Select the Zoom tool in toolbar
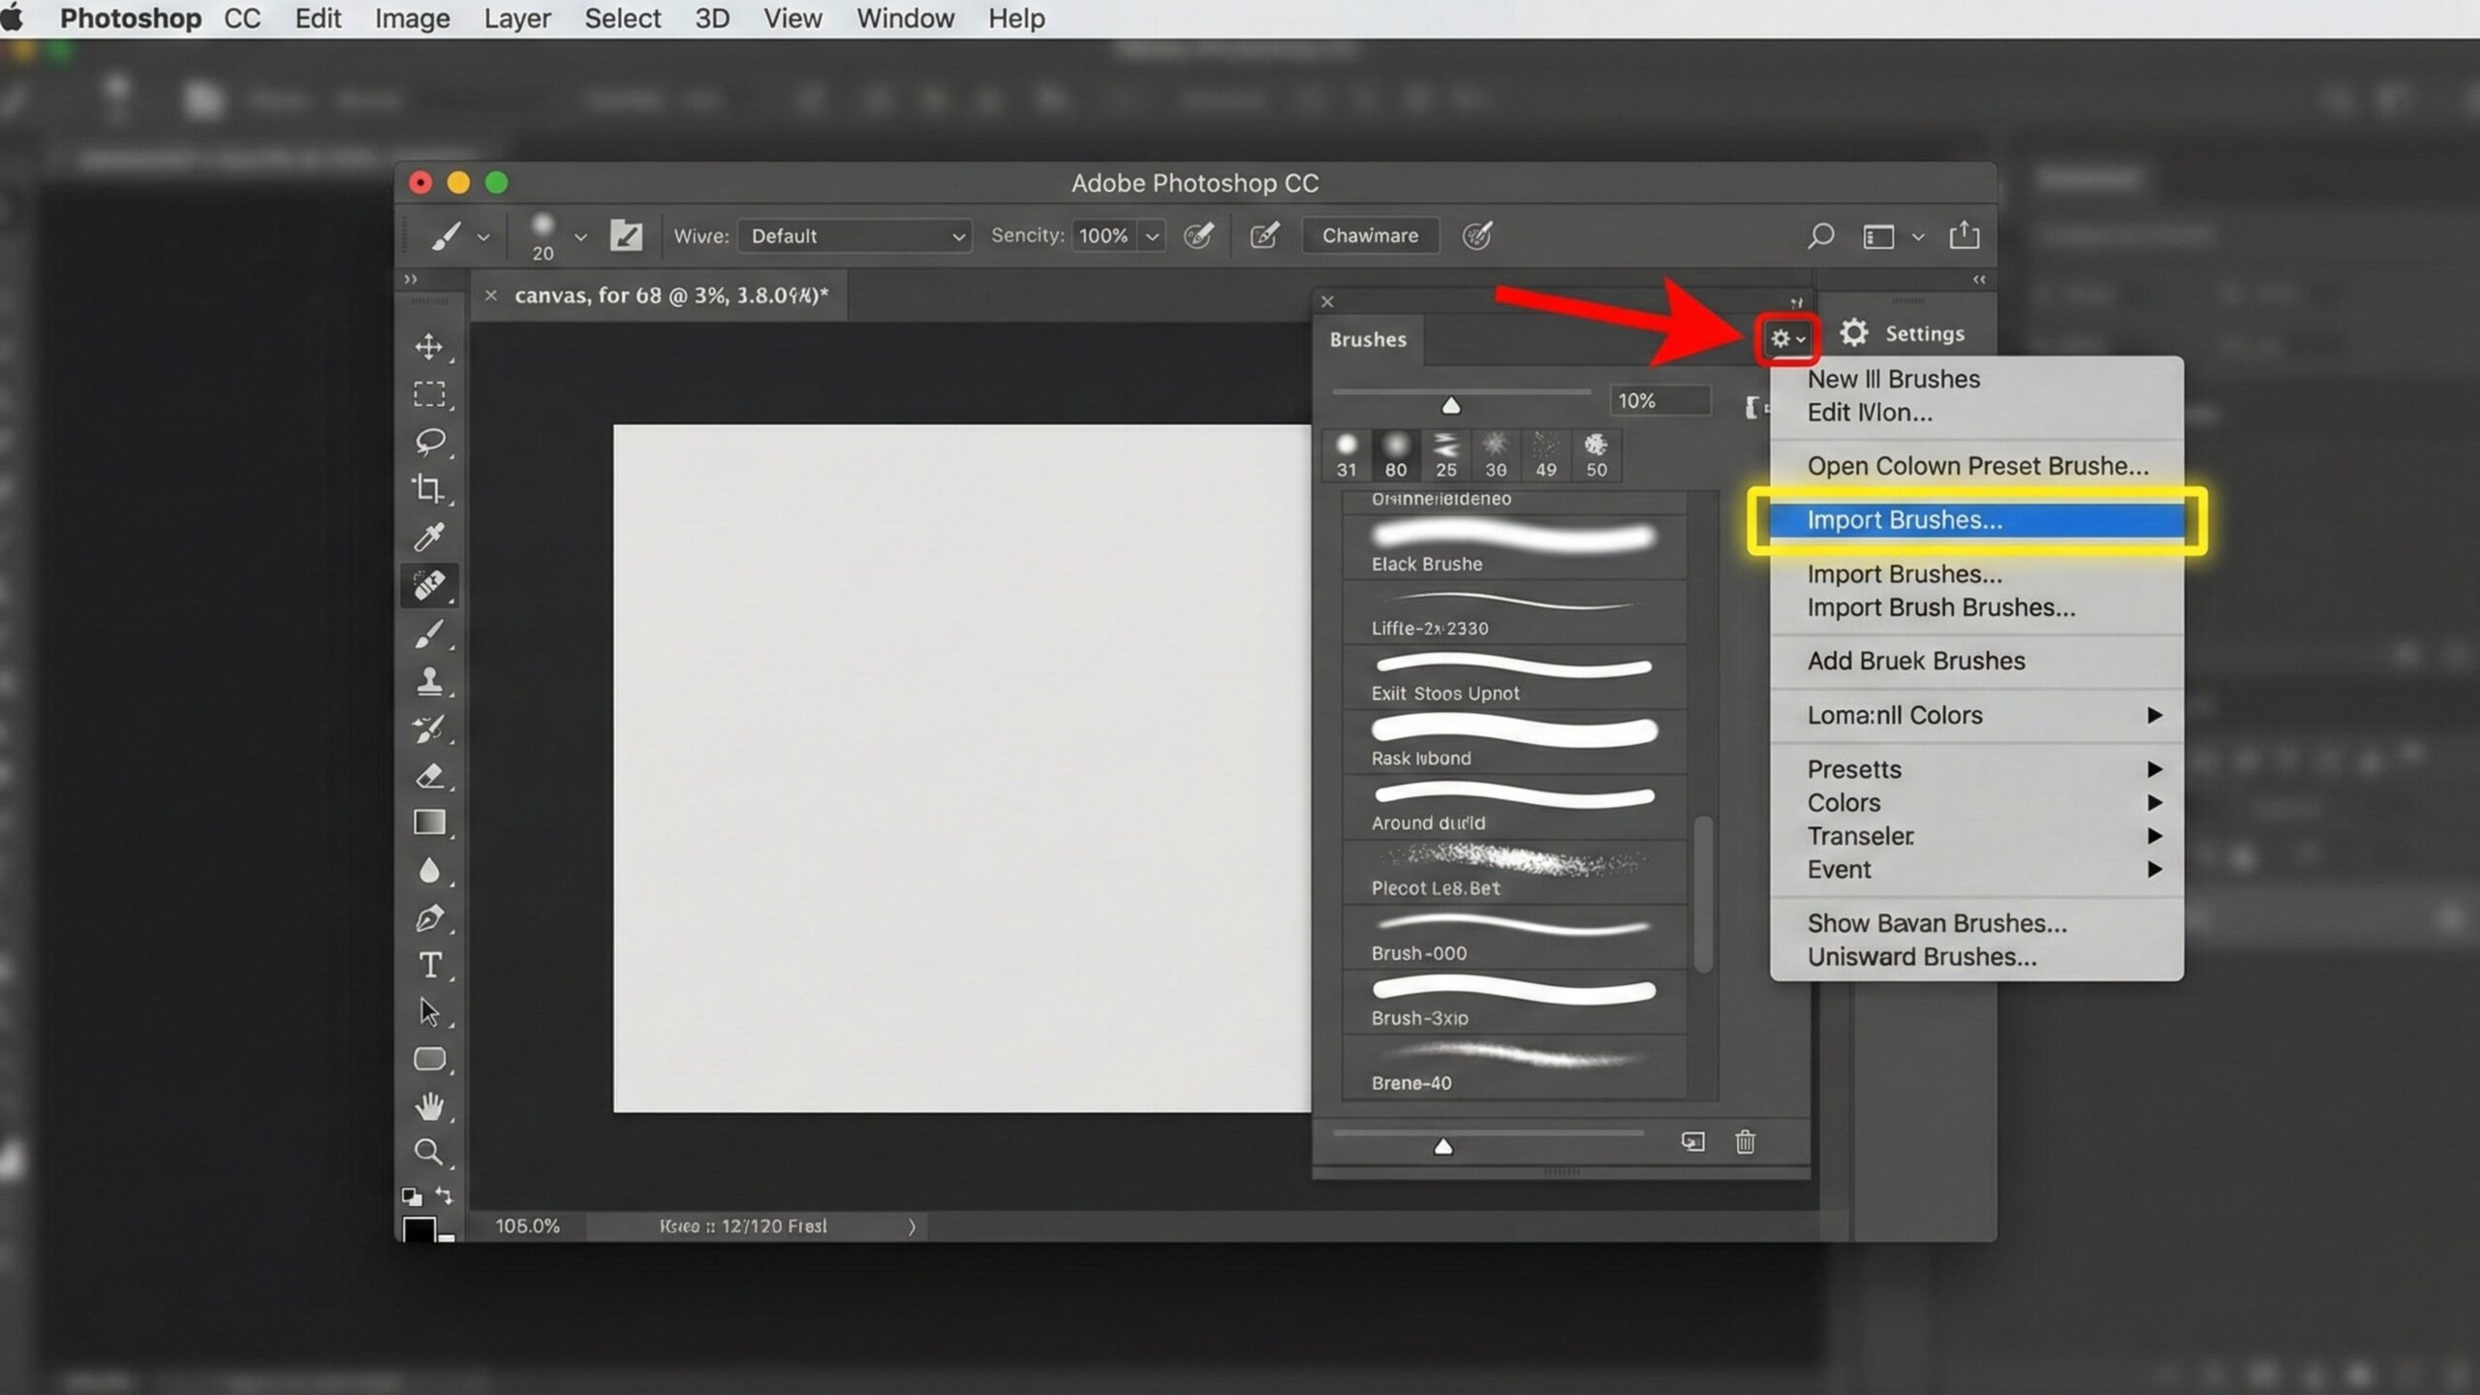 pos(429,1152)
